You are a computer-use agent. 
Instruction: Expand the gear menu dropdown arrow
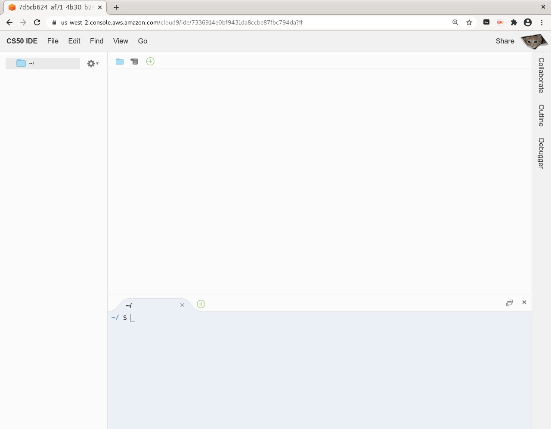coord(97,64)
